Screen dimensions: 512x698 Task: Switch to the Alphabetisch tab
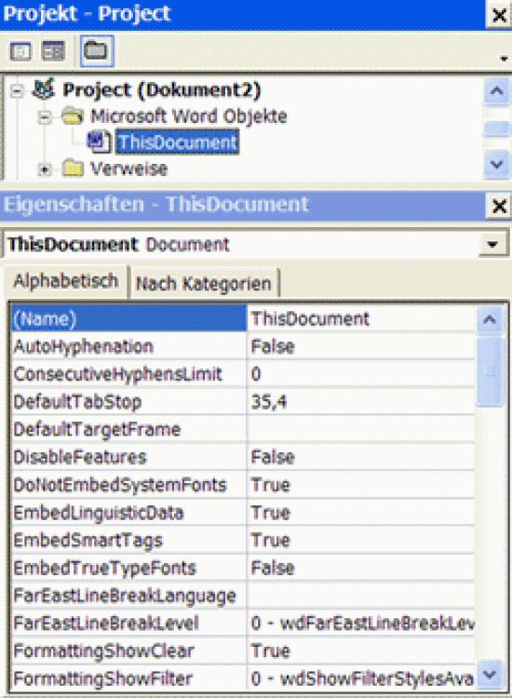(66, 281)
